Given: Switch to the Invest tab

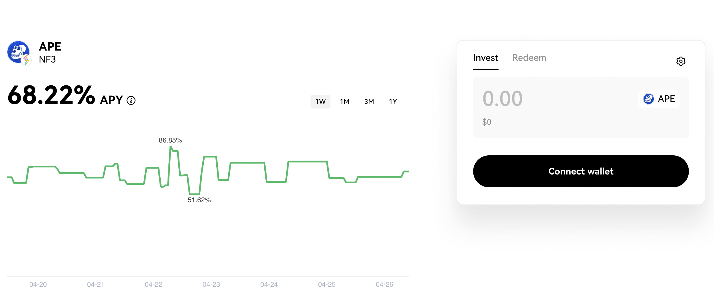Looking at the screenshot, I should point(485,58).
